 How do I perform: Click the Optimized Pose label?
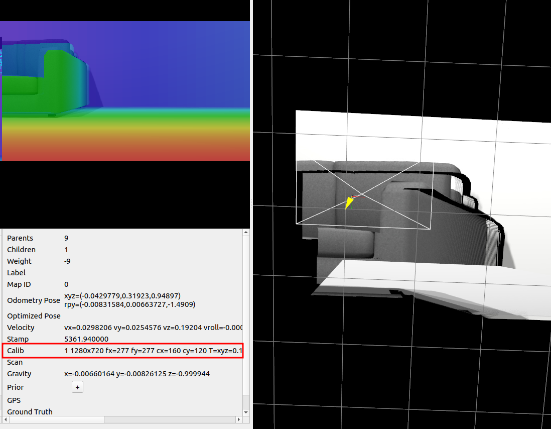point(34,316)
